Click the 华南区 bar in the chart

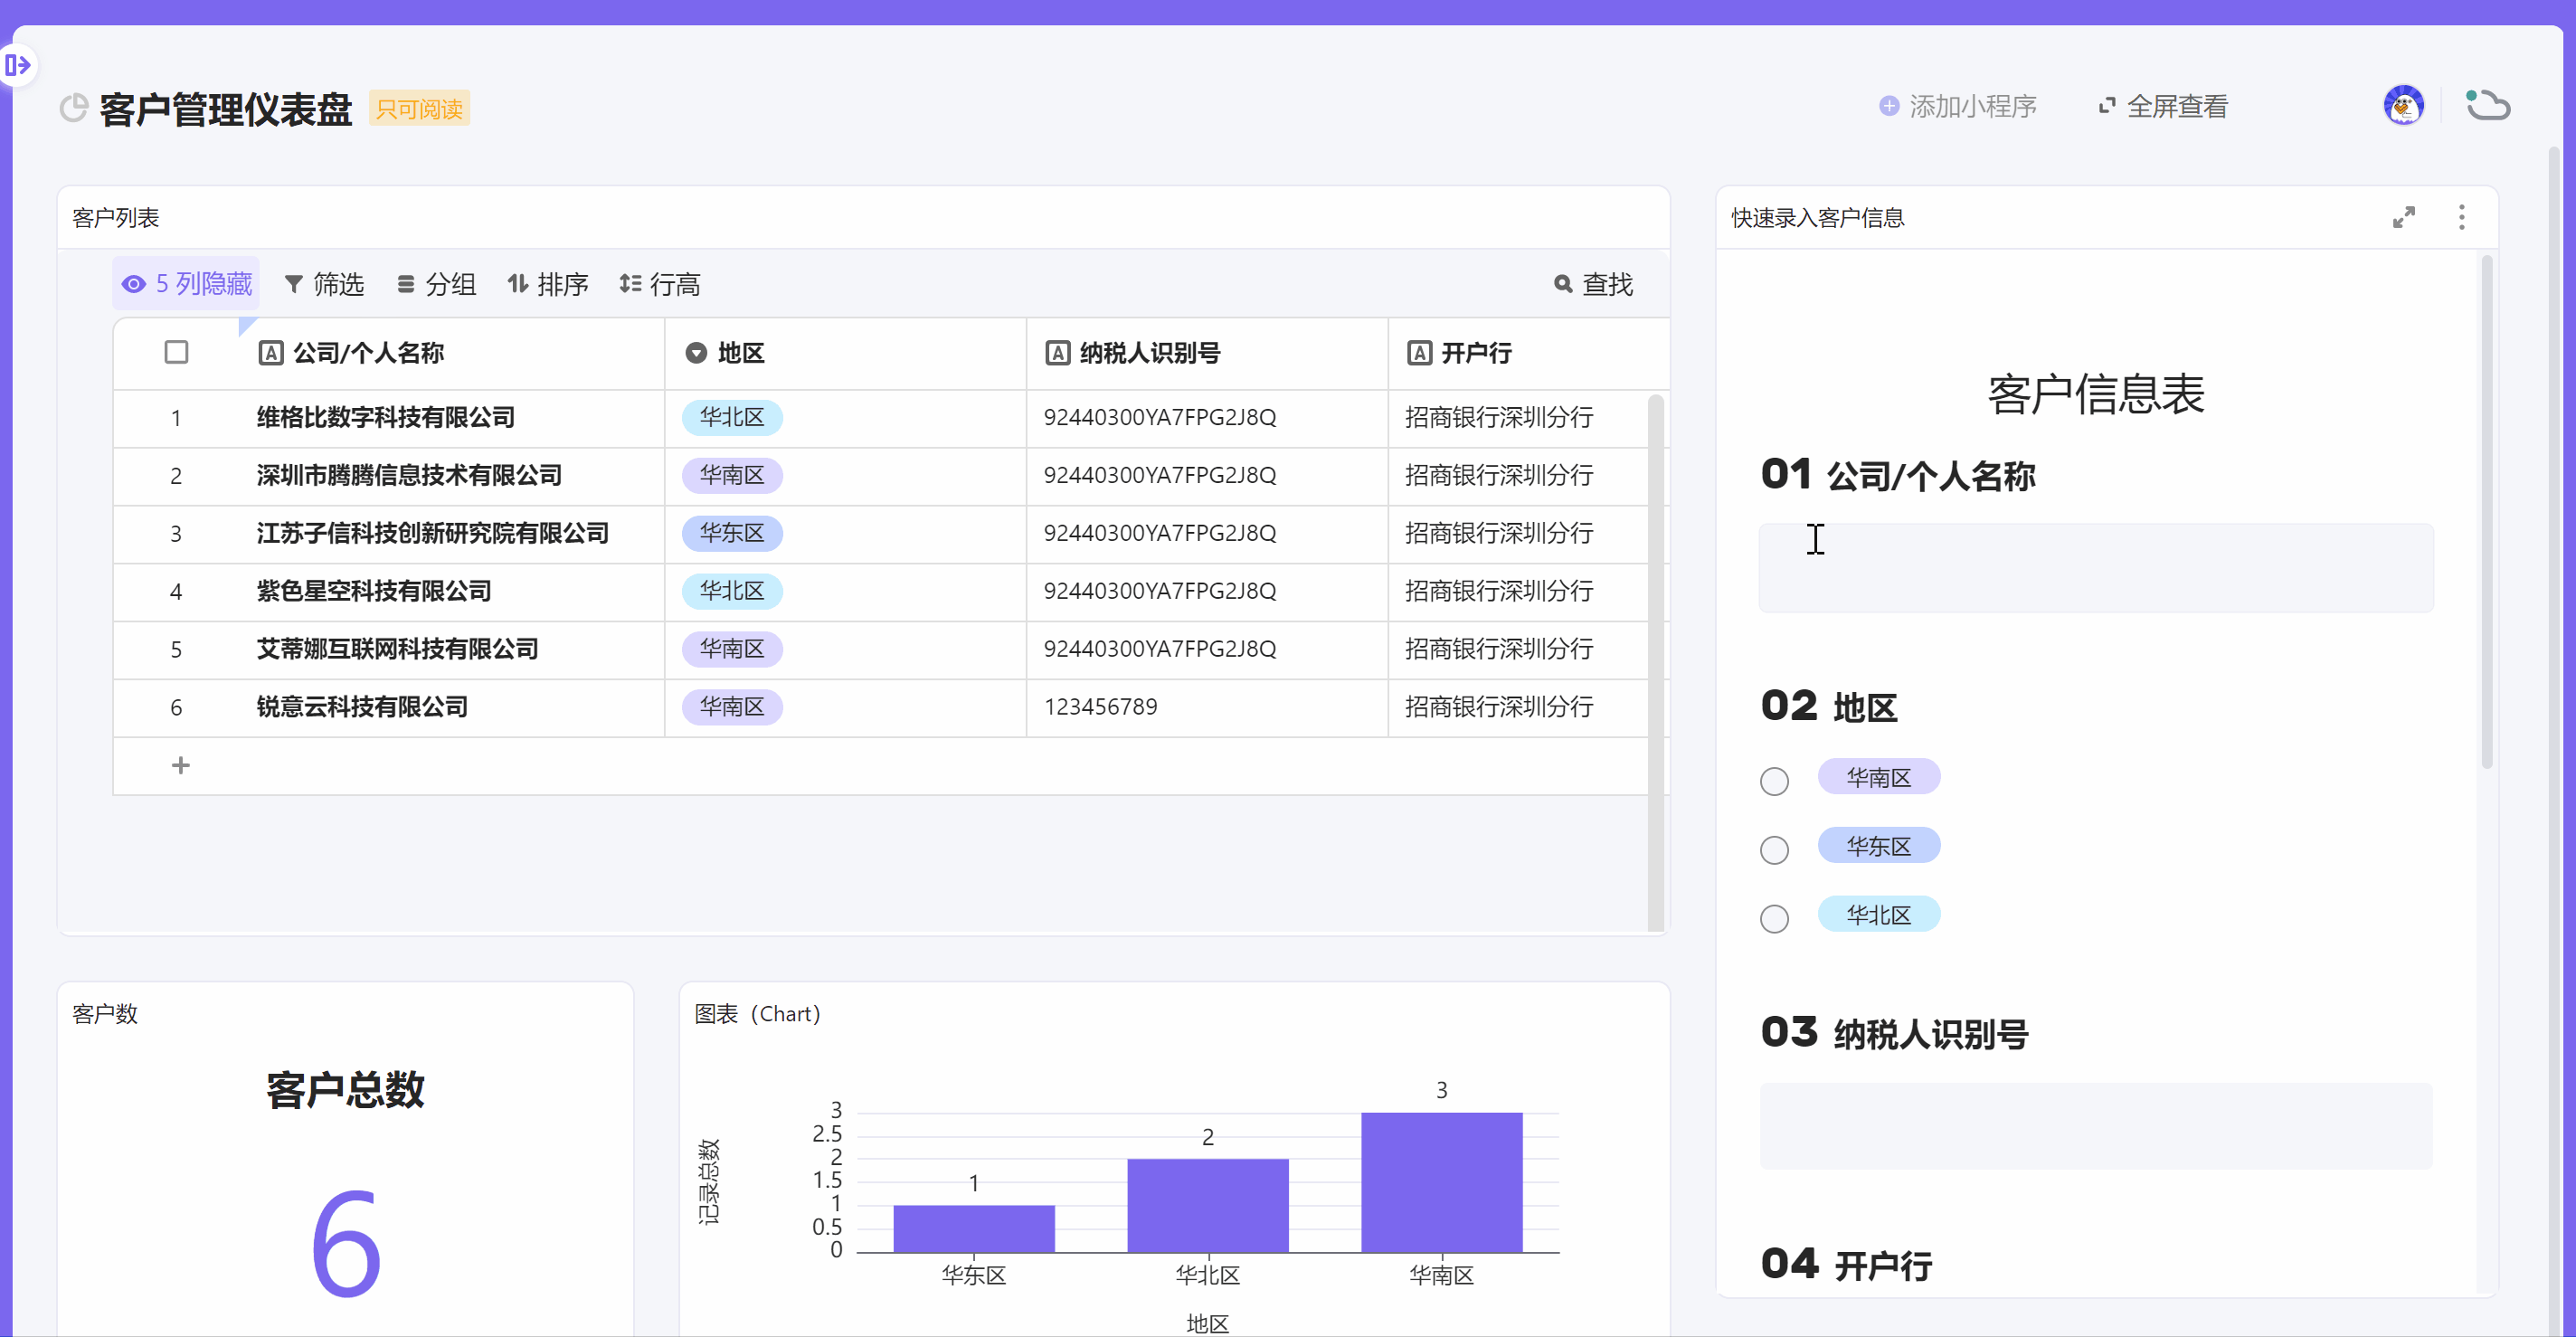pyautogui.click(x=1441, y=1181)
